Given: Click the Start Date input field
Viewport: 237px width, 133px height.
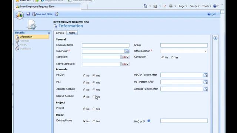Looking at the screenshot, I should 101,57.
